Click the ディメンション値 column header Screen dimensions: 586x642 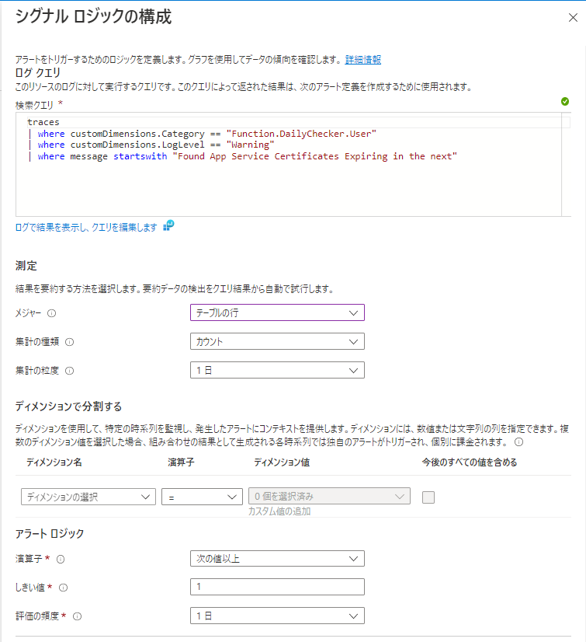pos(282,462)
